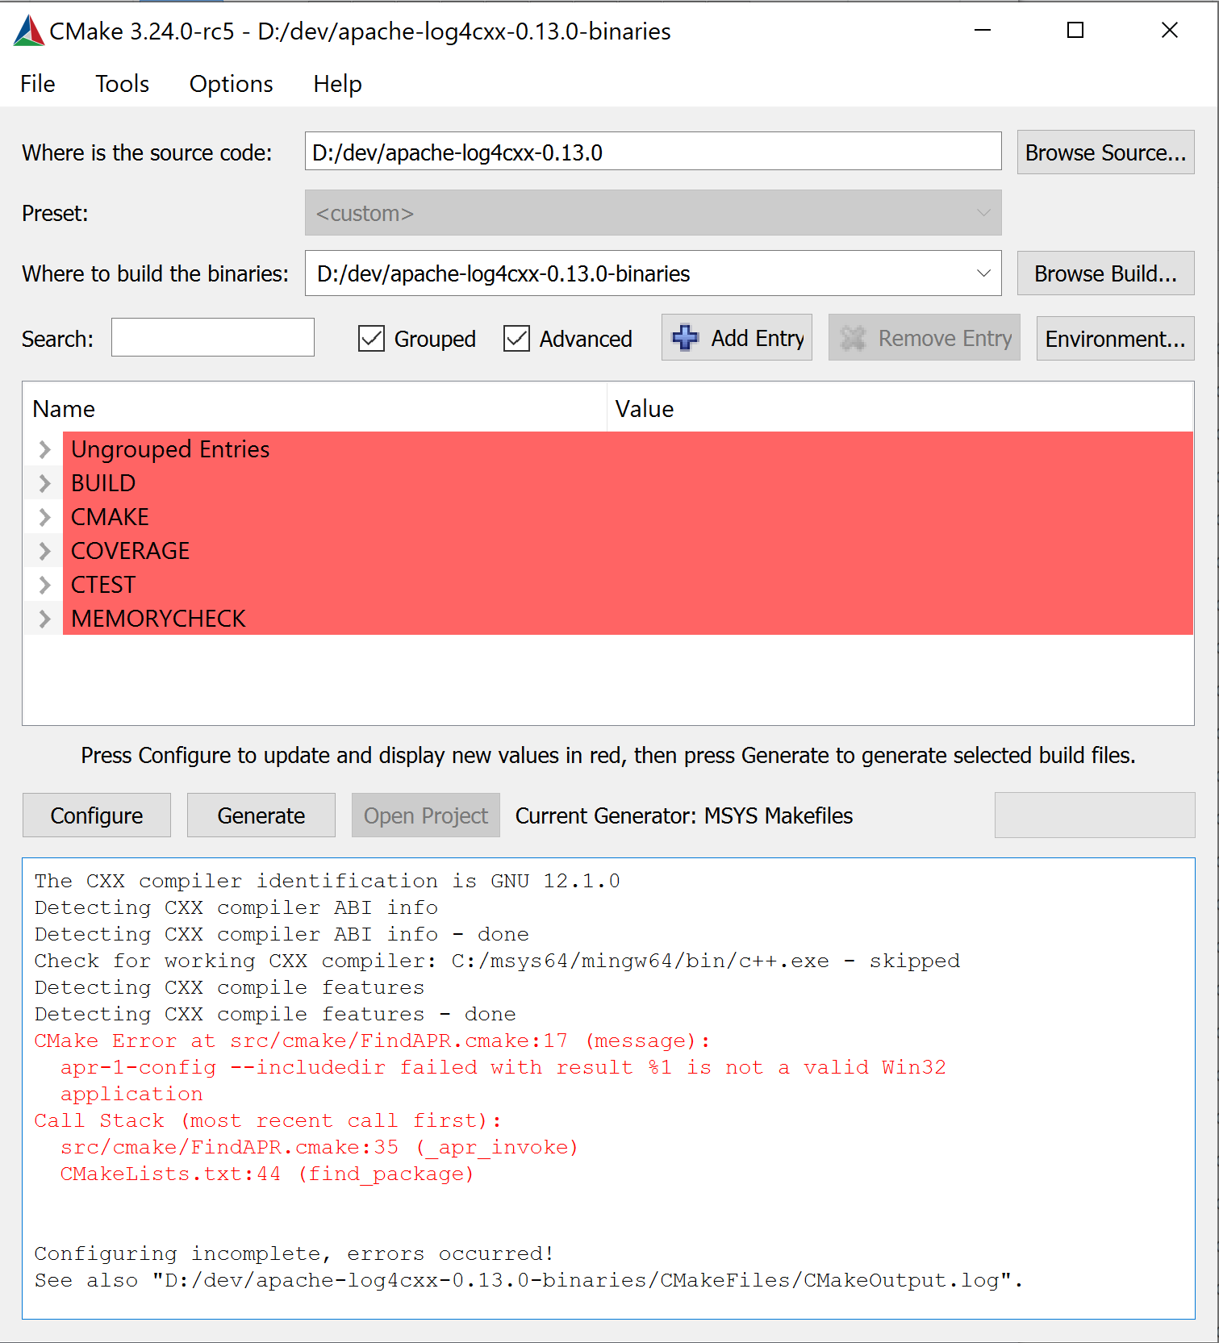Click 'apr-1-config --includedir failed' error line
Viewport: 1219px width, 1343px height.
[503, 1067]
